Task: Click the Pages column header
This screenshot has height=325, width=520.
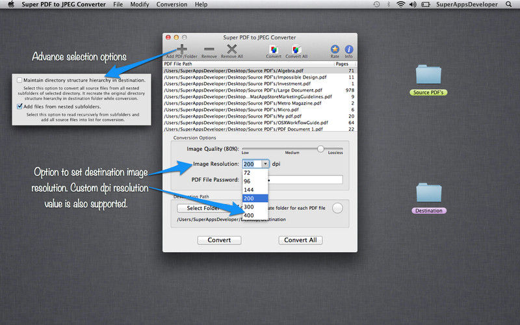Action: click(x=345, y=64)
